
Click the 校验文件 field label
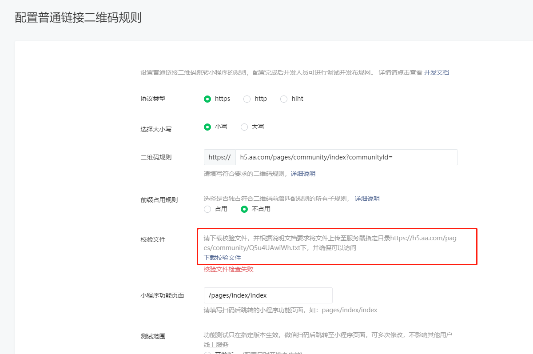click(x=153, y=239)
